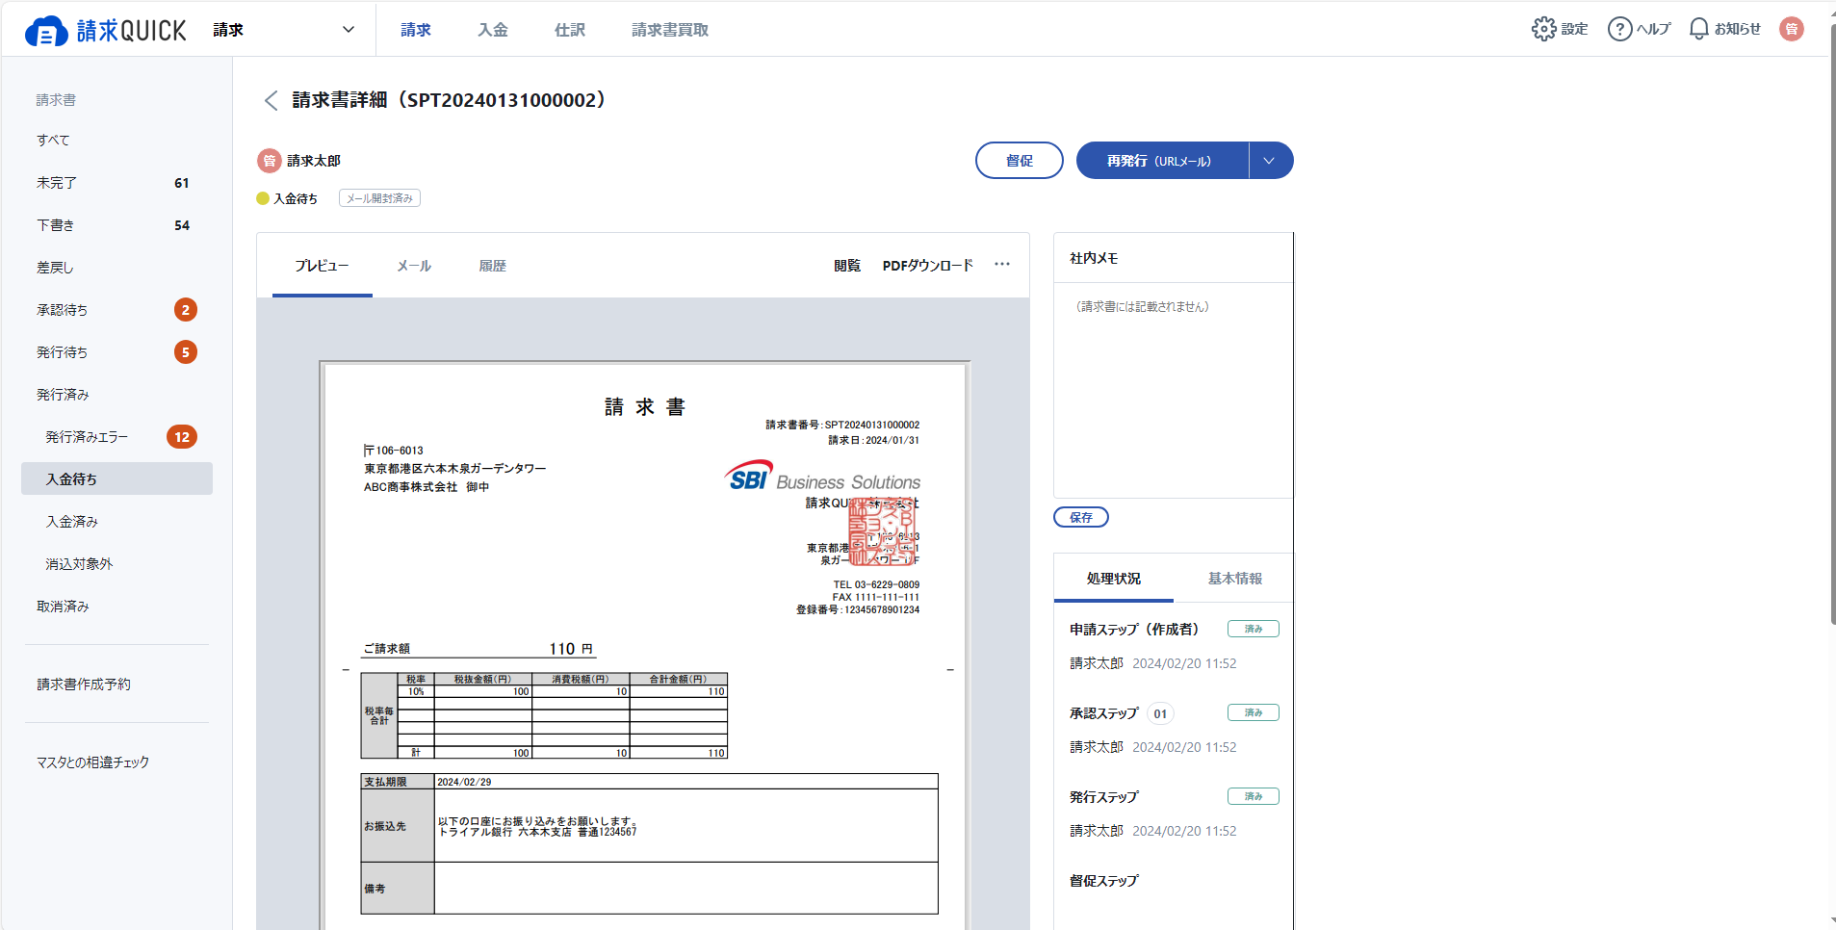Viewport: 1836px width, 930px height.
Task: Click the 請求太郎 avatar badge icon
Action: [x=269, y=161]
